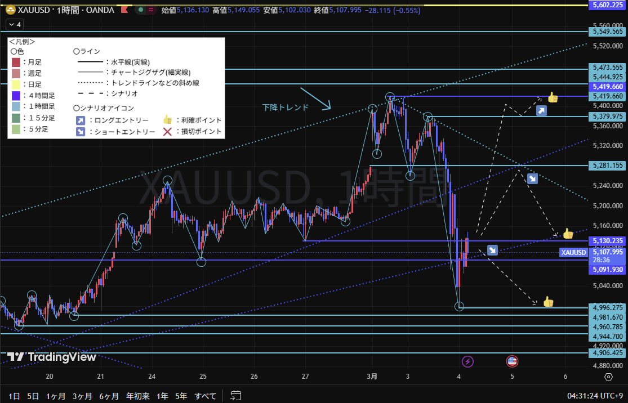Image resolution: width=628 pixels, height=403 pixels.
Task: Click the すべて range button
Action: tap(205, 396)
